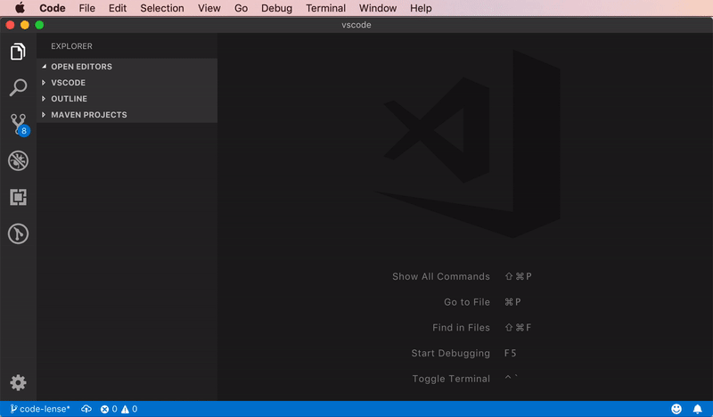Open the File menu
Screen dimensions: 713x417
86,8
